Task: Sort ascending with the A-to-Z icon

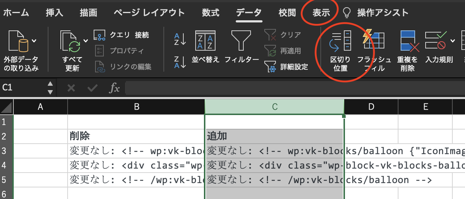Action: [x=180, y=39]
